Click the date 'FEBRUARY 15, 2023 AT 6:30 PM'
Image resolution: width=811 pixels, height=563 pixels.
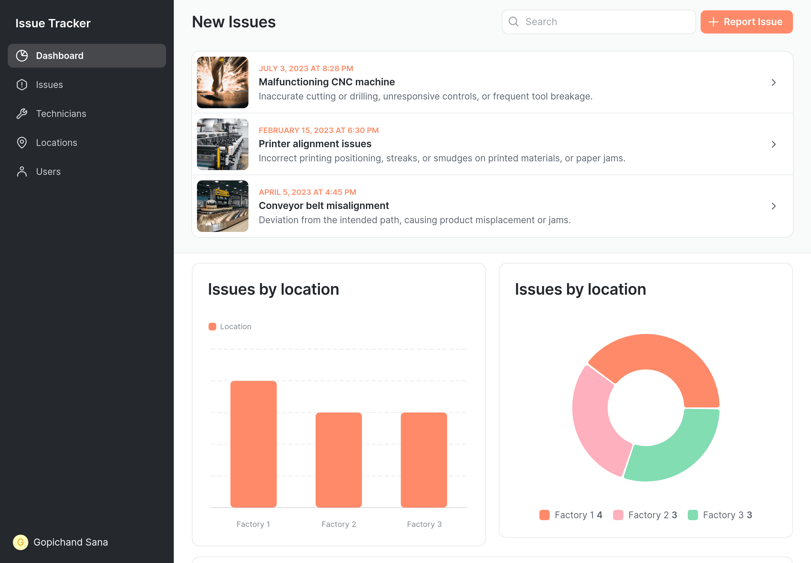[319, 130]
